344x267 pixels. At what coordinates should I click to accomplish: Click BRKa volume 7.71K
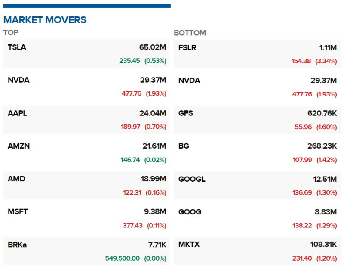157,245
